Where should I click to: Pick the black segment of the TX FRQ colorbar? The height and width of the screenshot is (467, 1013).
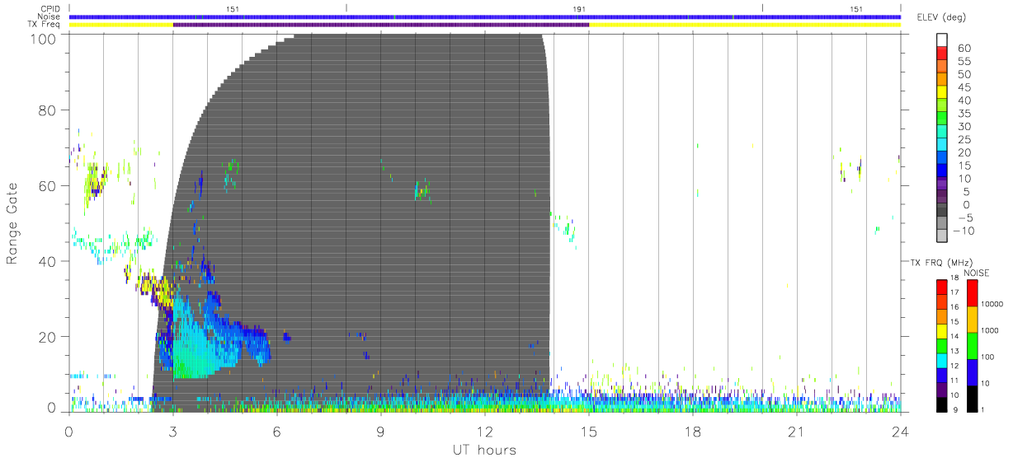coord(942,404)
